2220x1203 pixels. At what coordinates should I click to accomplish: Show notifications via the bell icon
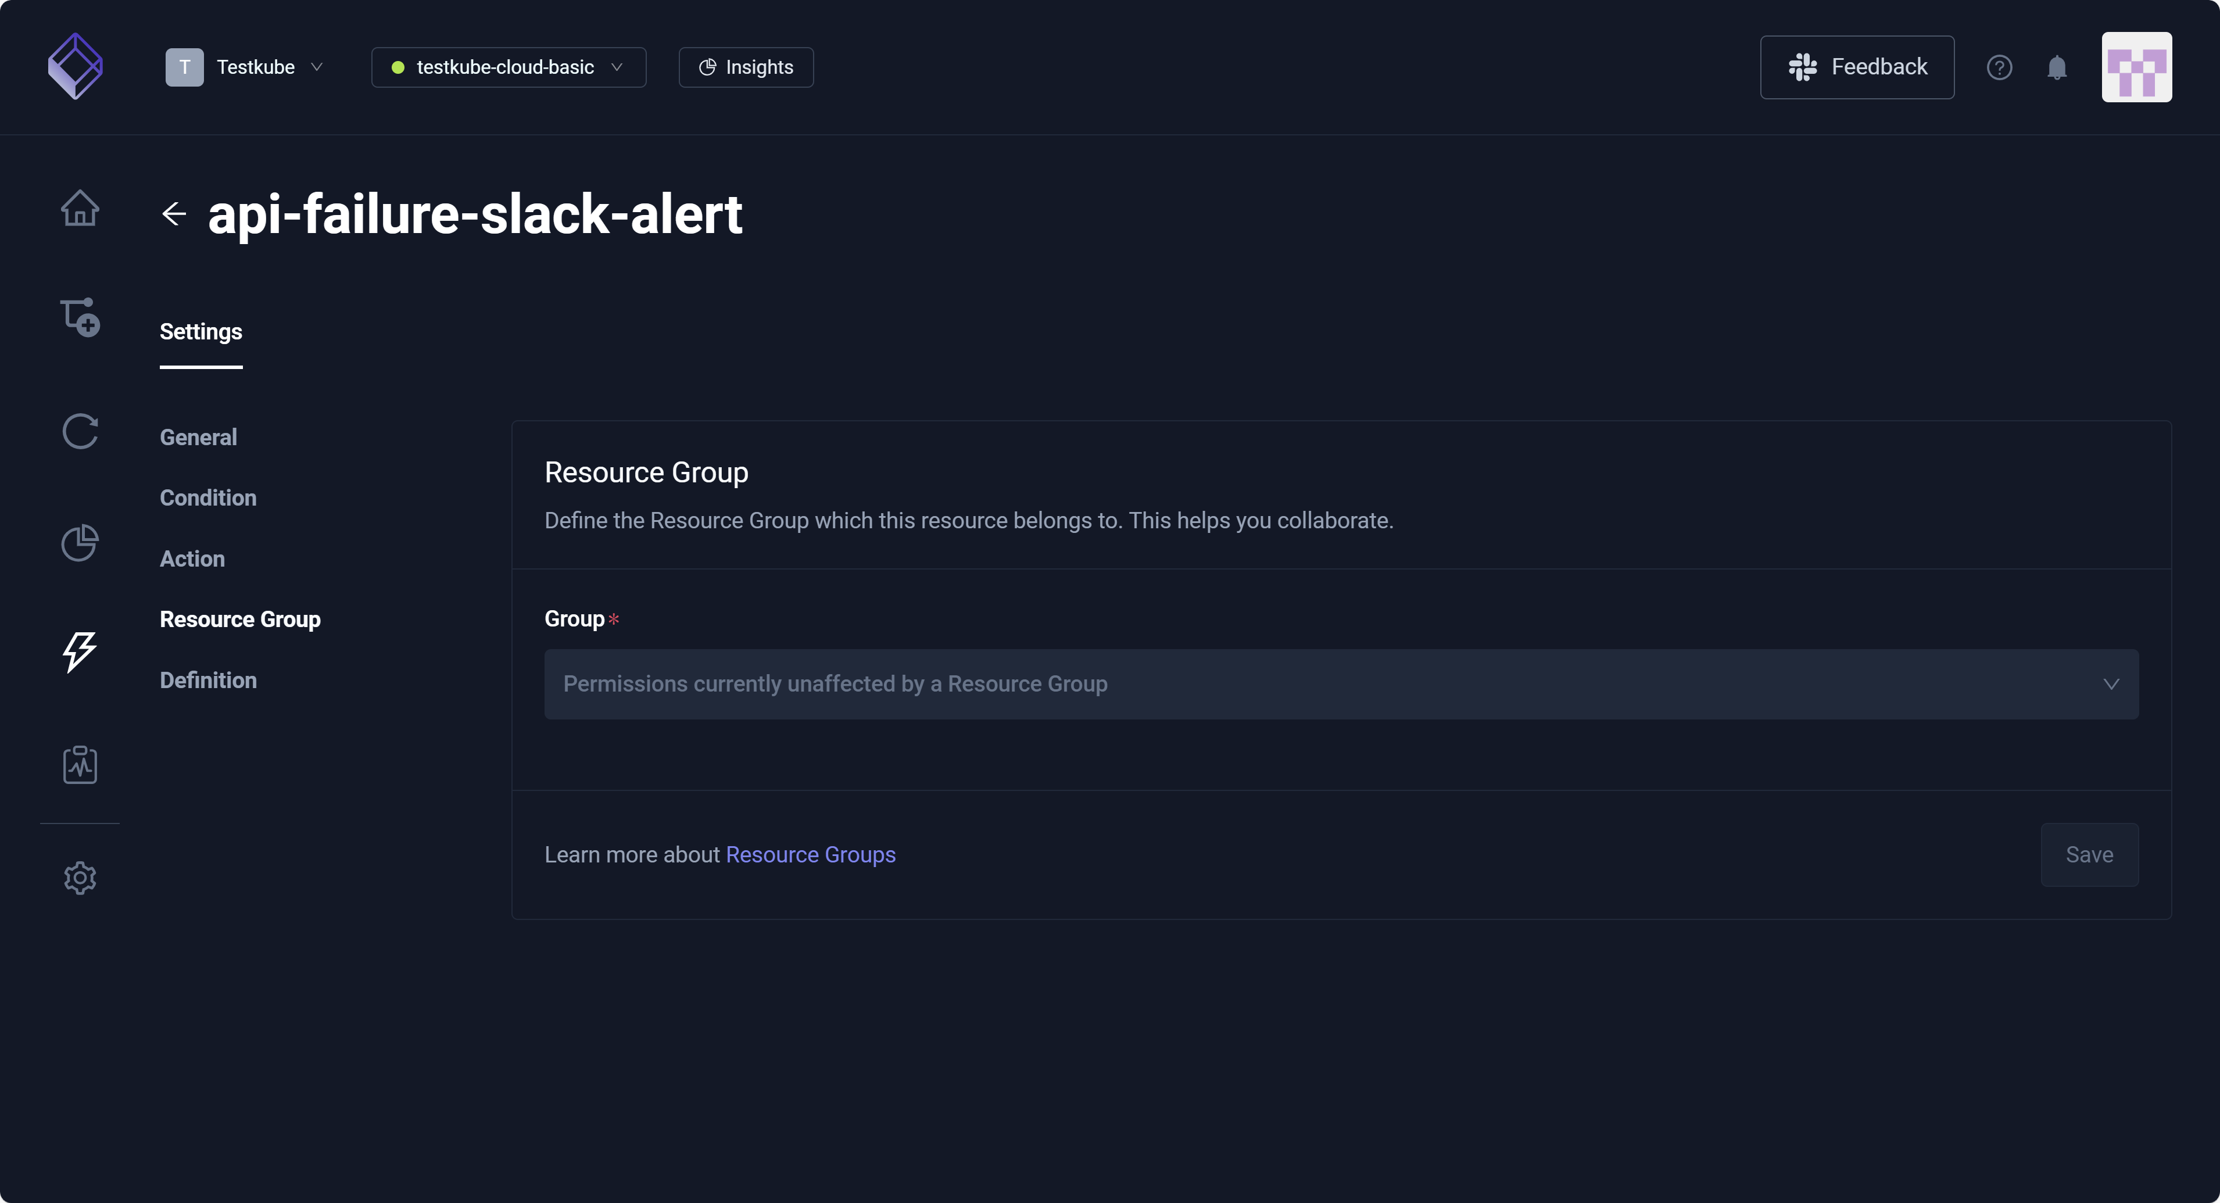(2058, 67)
